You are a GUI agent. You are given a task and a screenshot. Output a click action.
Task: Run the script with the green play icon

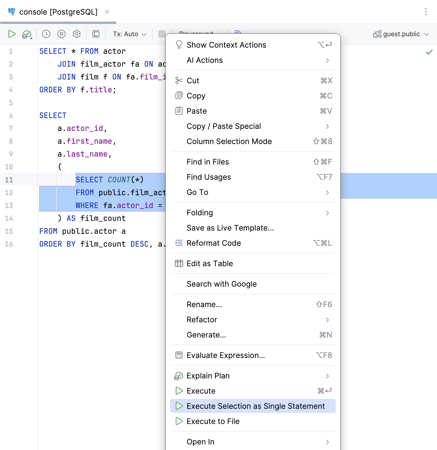pyautogui.click(x=12, y=34)
